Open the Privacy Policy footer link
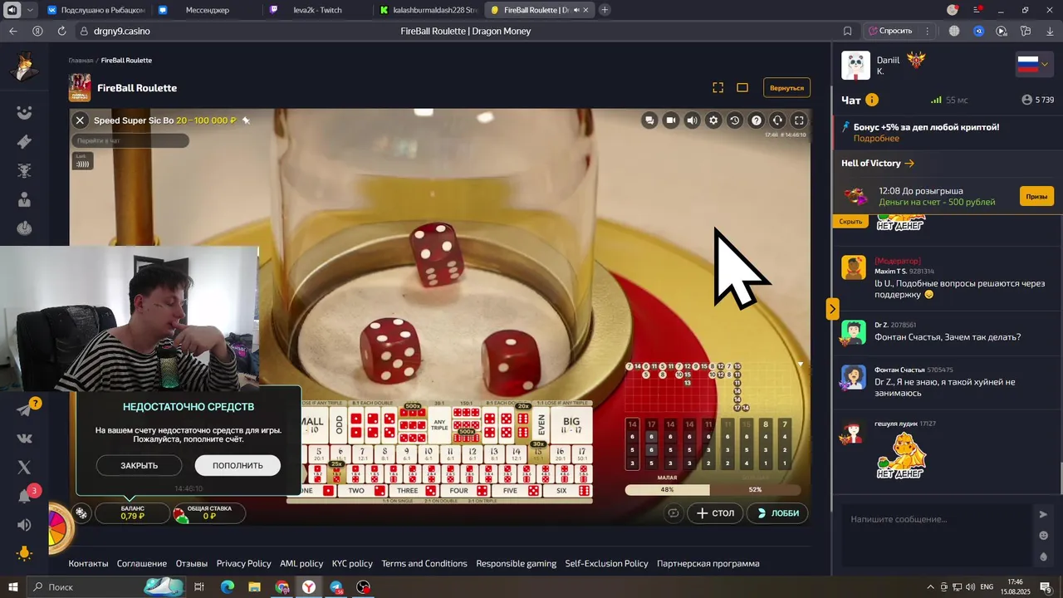1063x598 pixels. coord(243,563)
